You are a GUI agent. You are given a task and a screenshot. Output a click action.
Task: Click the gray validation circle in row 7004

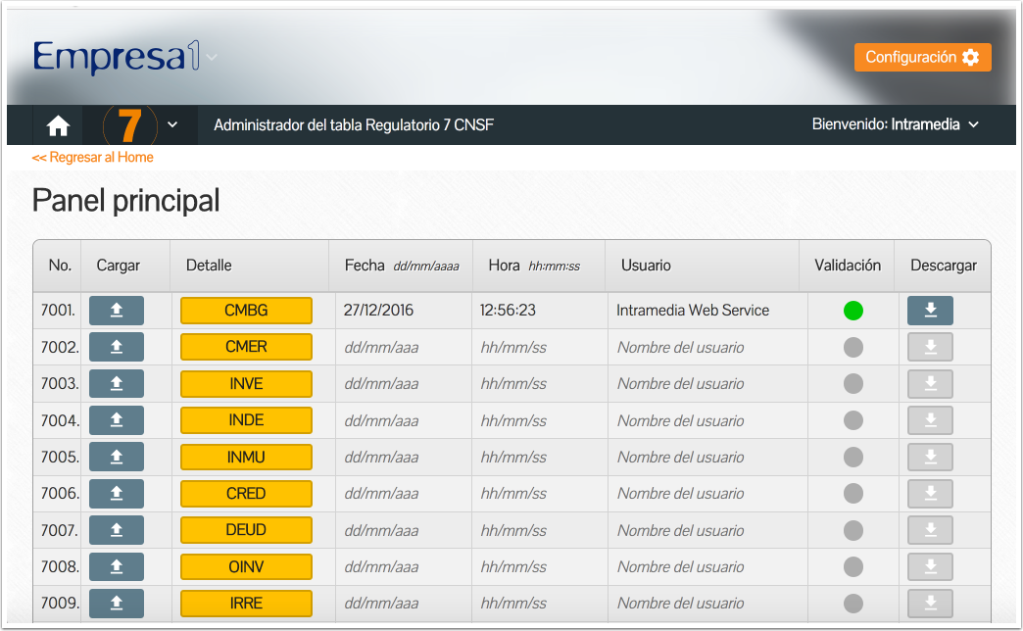[853, 420]
